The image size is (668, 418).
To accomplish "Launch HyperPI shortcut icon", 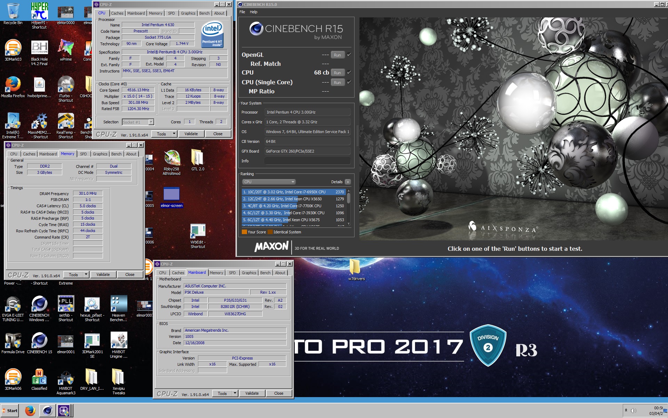I will click(x=39, y=15).
